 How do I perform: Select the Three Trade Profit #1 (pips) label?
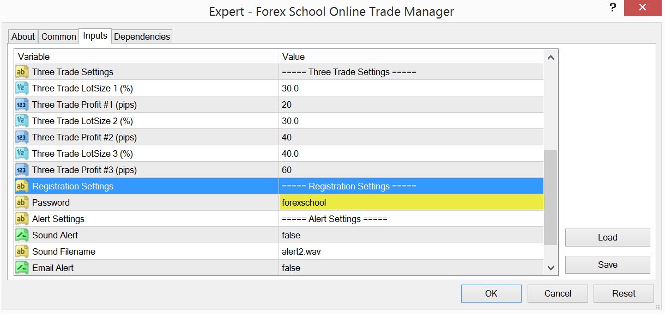coord(84,104)
